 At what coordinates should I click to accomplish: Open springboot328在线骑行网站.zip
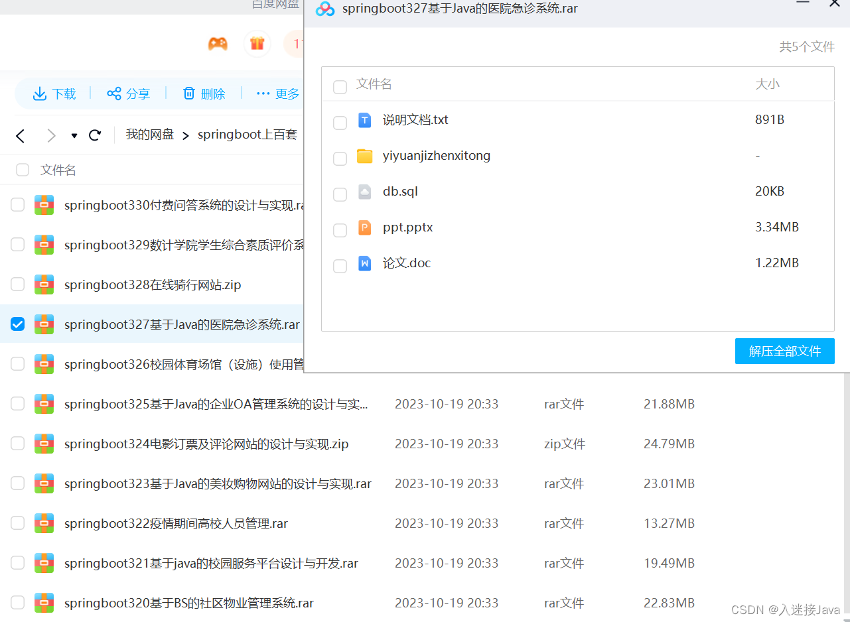(153, 284)
